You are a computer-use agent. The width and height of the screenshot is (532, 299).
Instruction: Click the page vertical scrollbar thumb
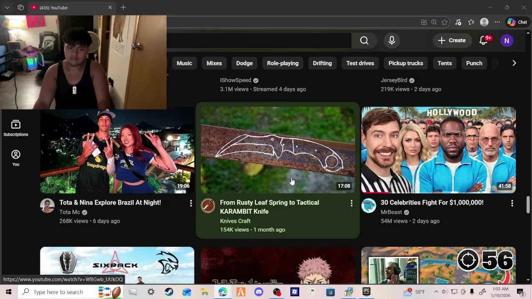(528, 204)
